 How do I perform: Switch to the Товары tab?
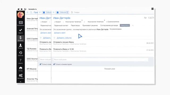pos(75,12)
